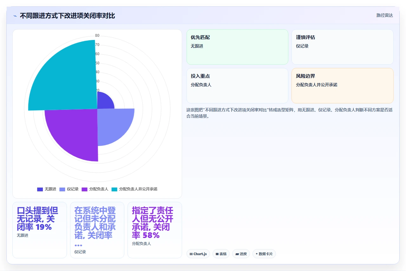The height and width of the screenshot is (271, 406).
Task: Click the chart title 不同跟进方式下改进项关闭率对比
Action: tap(67, 16)
